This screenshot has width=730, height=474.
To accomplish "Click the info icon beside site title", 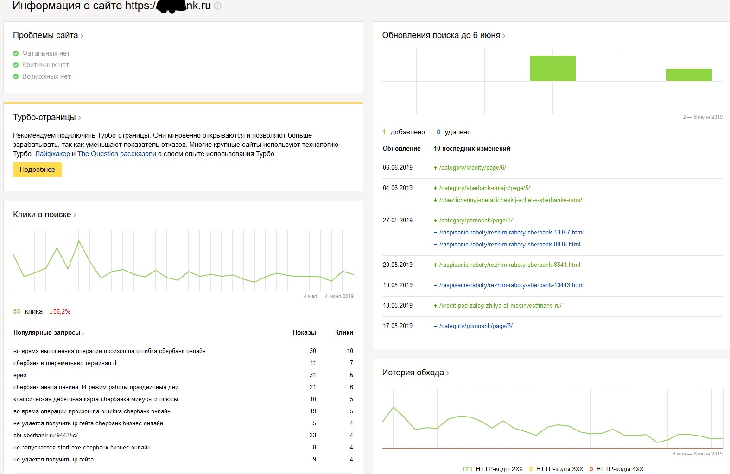I will (218, 6).
